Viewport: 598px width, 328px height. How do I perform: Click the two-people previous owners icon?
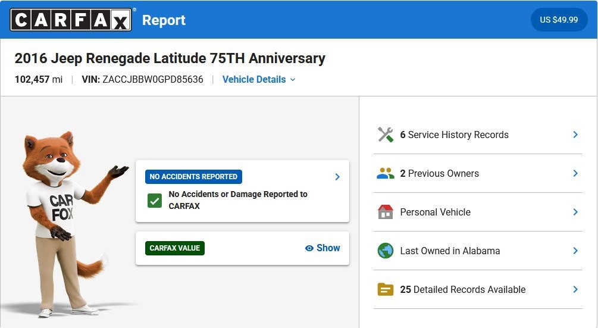[385, 173]
